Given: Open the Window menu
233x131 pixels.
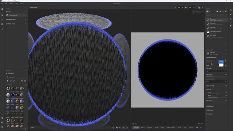Looking at the screenshot, I should click(11, 4).
